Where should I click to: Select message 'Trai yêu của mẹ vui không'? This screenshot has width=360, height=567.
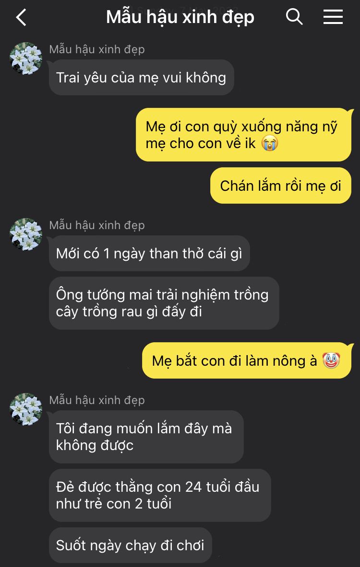[x=141, y=77]
